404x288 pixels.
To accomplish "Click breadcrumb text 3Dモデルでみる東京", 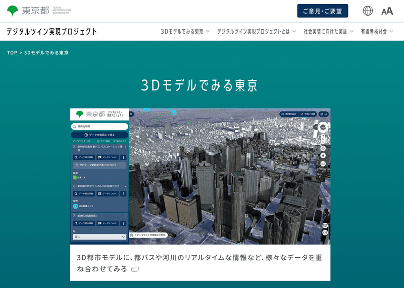I will pyautogui.click(x=46, y=53).
